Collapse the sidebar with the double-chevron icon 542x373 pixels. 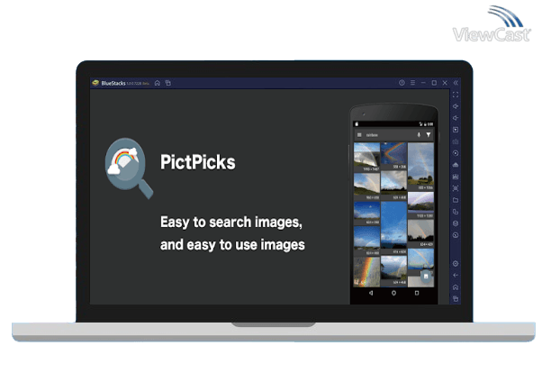[x=456, y=83]
